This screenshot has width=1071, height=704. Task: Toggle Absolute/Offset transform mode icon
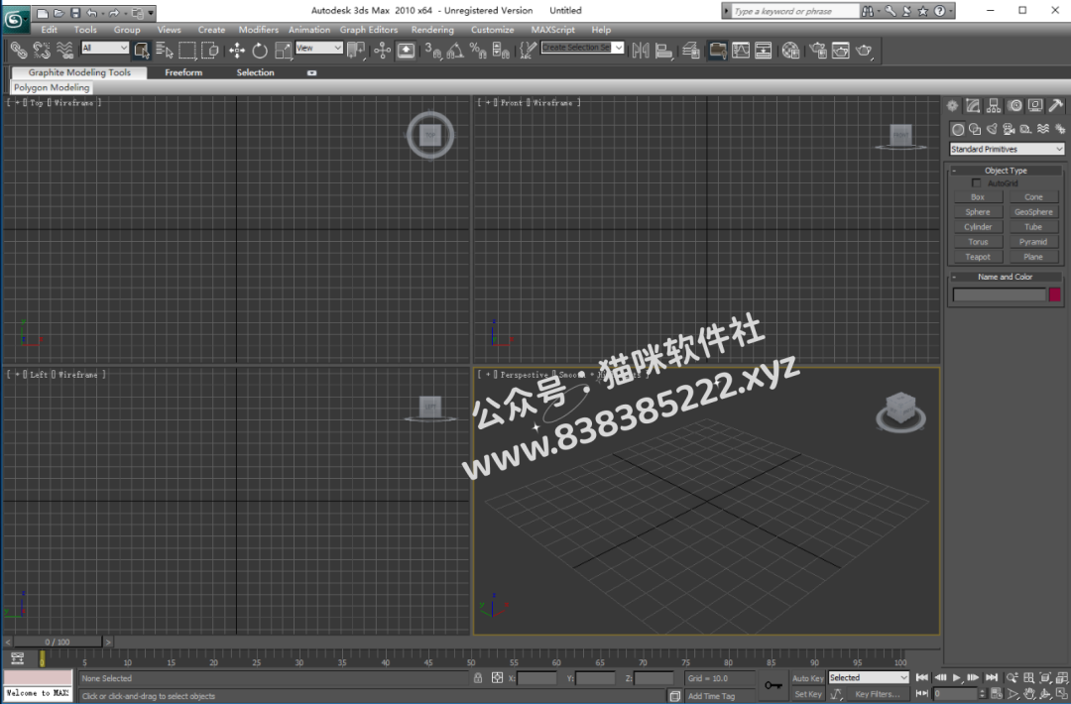pos(497,678)
